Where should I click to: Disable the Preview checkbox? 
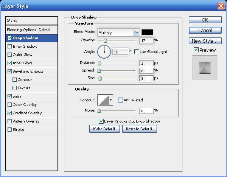click(196, 50)
